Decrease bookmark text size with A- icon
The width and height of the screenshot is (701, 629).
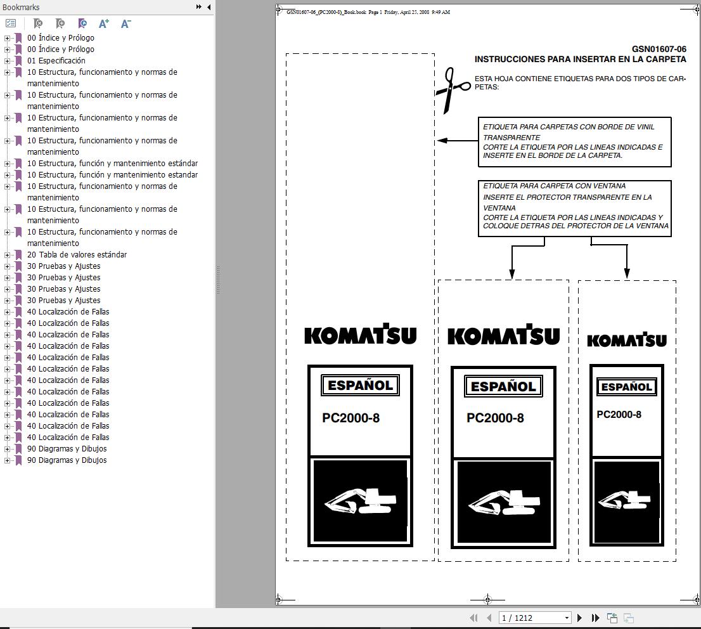pyautogui.click(x=125, y=23)
